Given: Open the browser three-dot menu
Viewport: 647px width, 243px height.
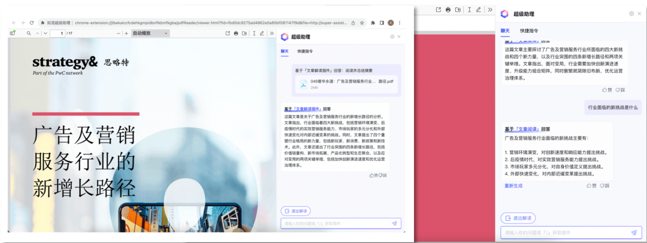Looking at the screenshot, I should click(x=400, y=23).
